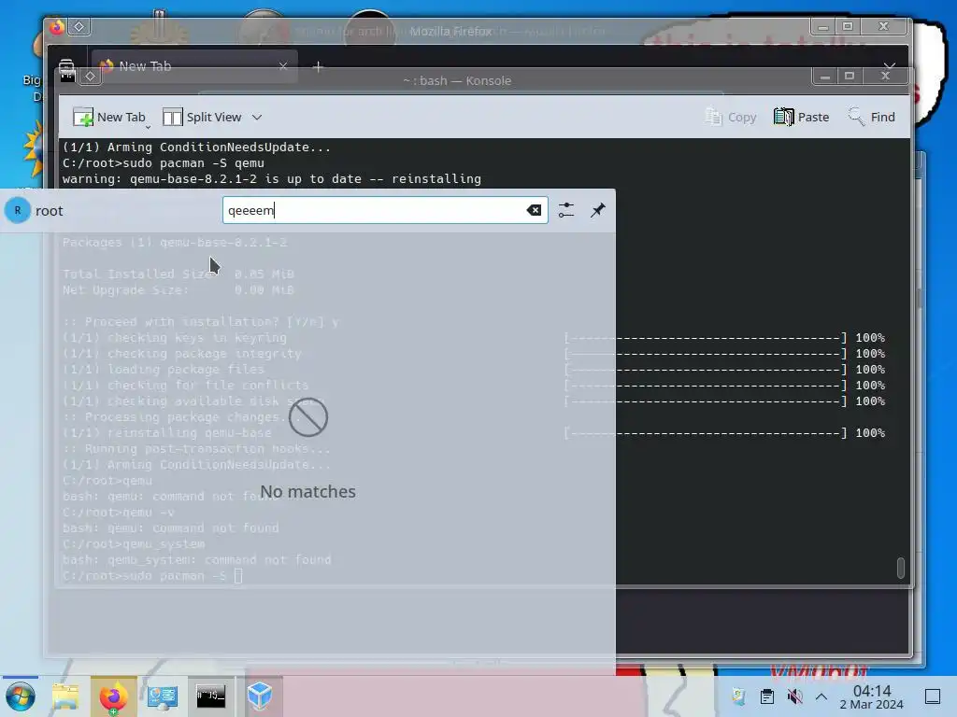This screenshot has width=957, height=717.
Task: Close the Firefox New Tab tab
Action: [282, 66]
